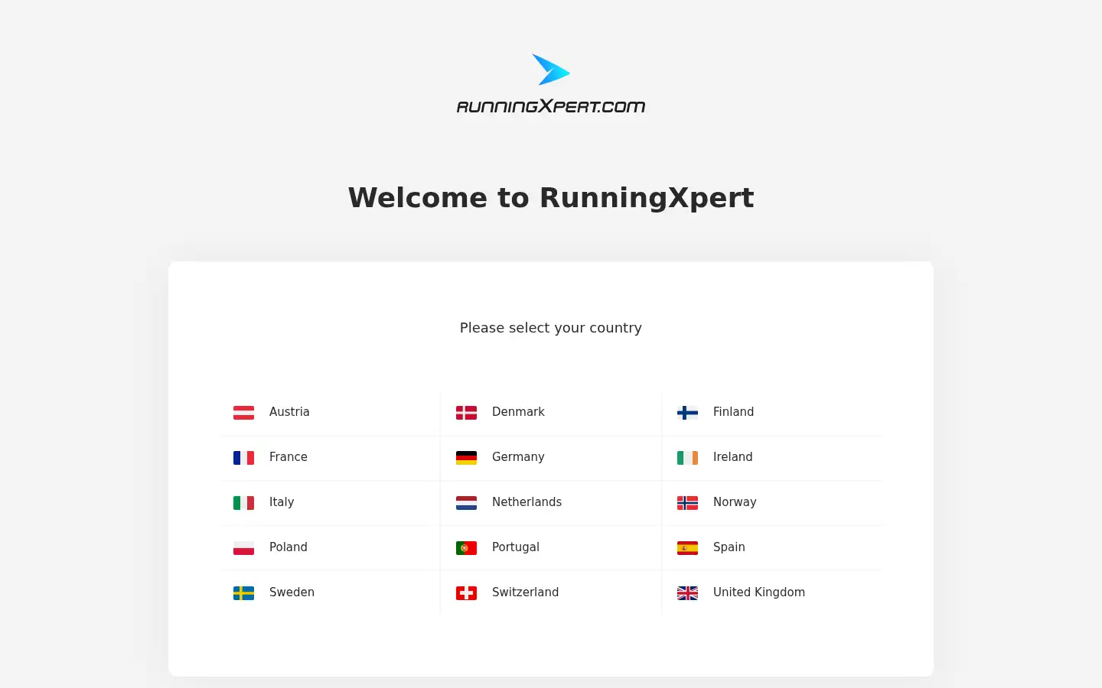Select Norway from the country list
The width and height of the screenshot is (1102, 688).
[735, 502]
